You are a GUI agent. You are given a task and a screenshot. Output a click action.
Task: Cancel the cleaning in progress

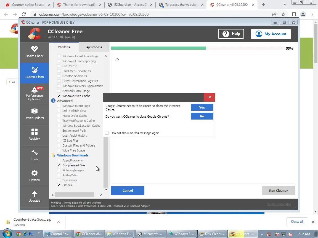128,190
